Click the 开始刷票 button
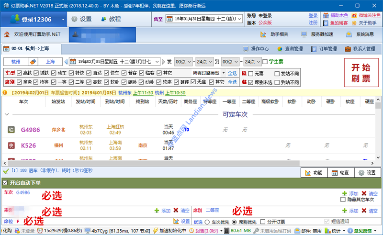 361,73
